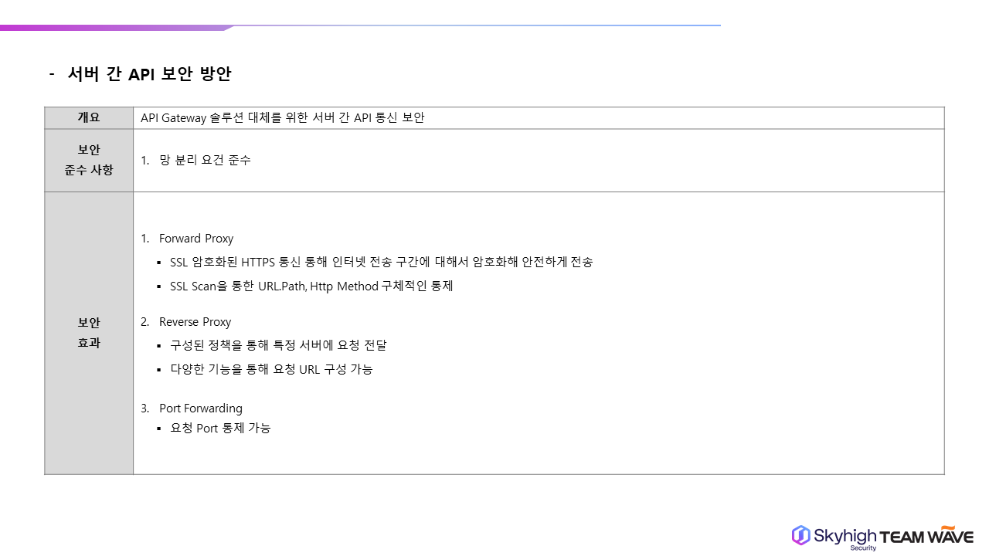
Task: Click the Skyhigh Security hexagon logo icon
Action: 800,535
